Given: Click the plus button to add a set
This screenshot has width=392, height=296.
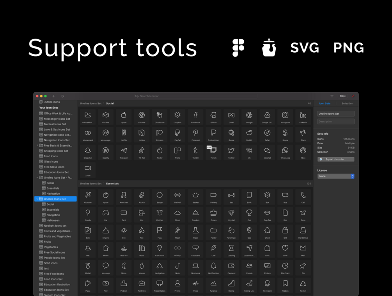Looking at the screenshot, I should pyautogui.click(x=53, y=96).
